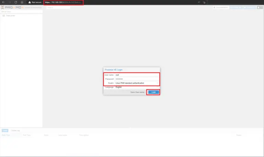This screenshot has height=157, width=264.
Task: Sort by the User name column header
Action: tap(63, 135)
